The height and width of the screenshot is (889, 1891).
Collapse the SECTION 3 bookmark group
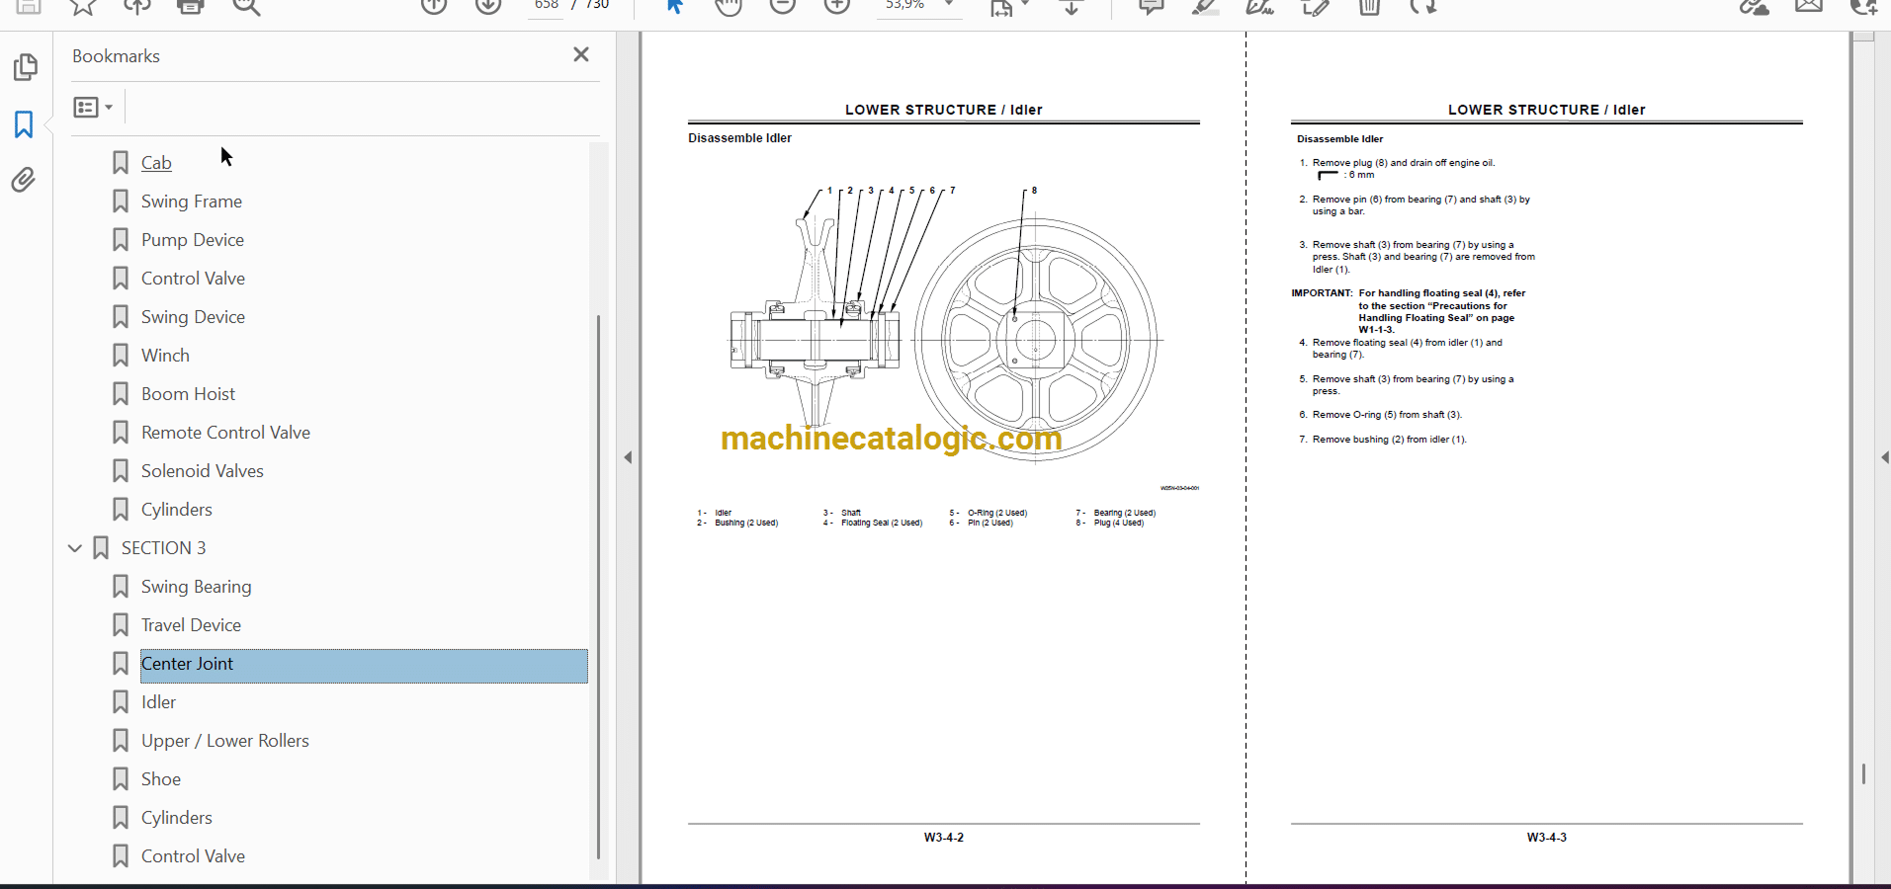[75, 548]
